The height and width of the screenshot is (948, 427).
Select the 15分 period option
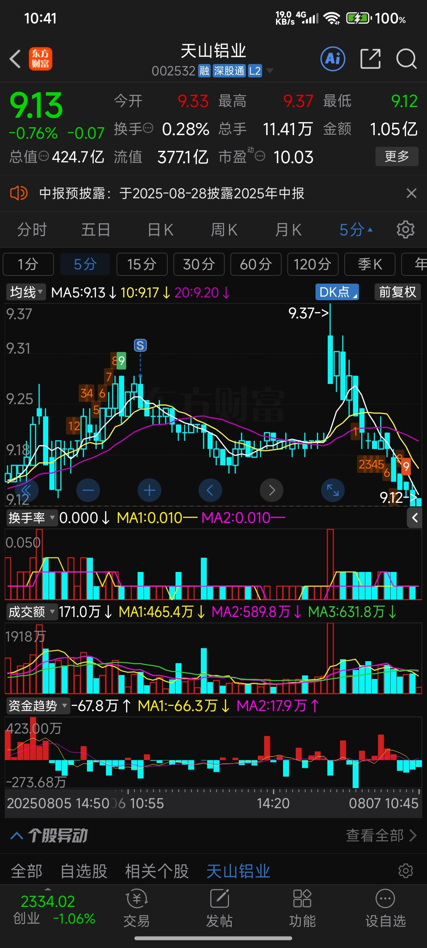[x=142, y=264]
